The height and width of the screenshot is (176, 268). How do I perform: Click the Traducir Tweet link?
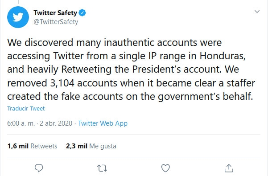coord(26,108)
